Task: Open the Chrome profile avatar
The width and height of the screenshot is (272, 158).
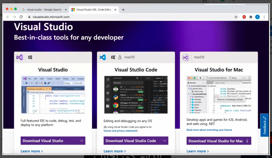Action: 257,17
